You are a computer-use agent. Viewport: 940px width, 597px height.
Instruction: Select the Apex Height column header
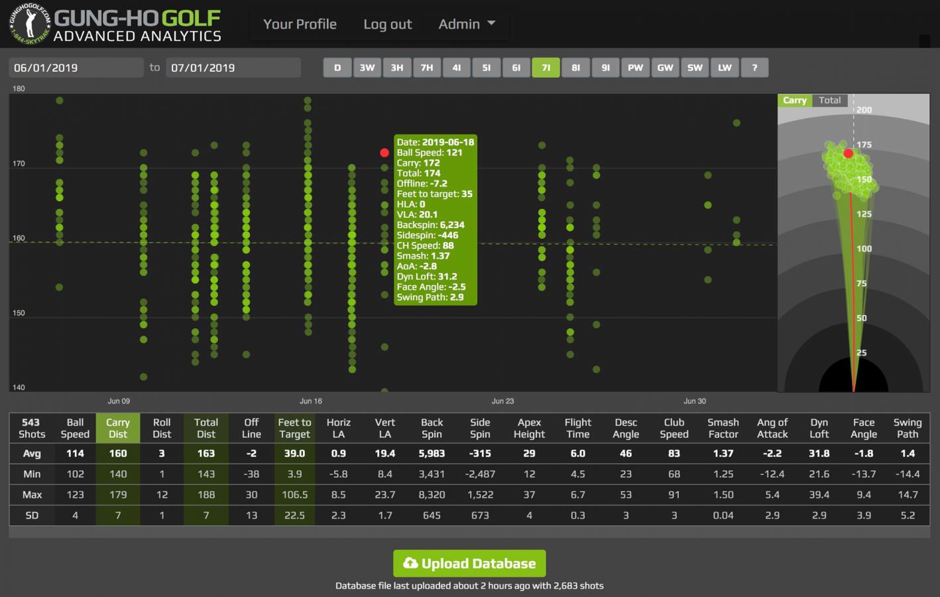tap(529, 428)
